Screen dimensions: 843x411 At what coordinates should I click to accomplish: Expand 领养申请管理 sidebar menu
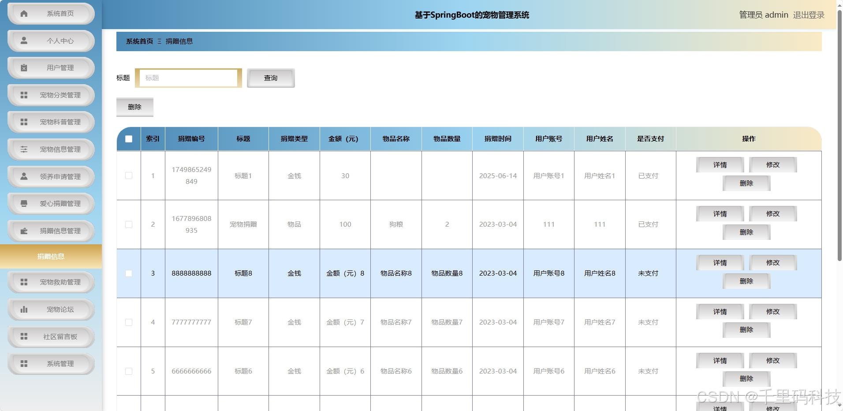[51, 176]
